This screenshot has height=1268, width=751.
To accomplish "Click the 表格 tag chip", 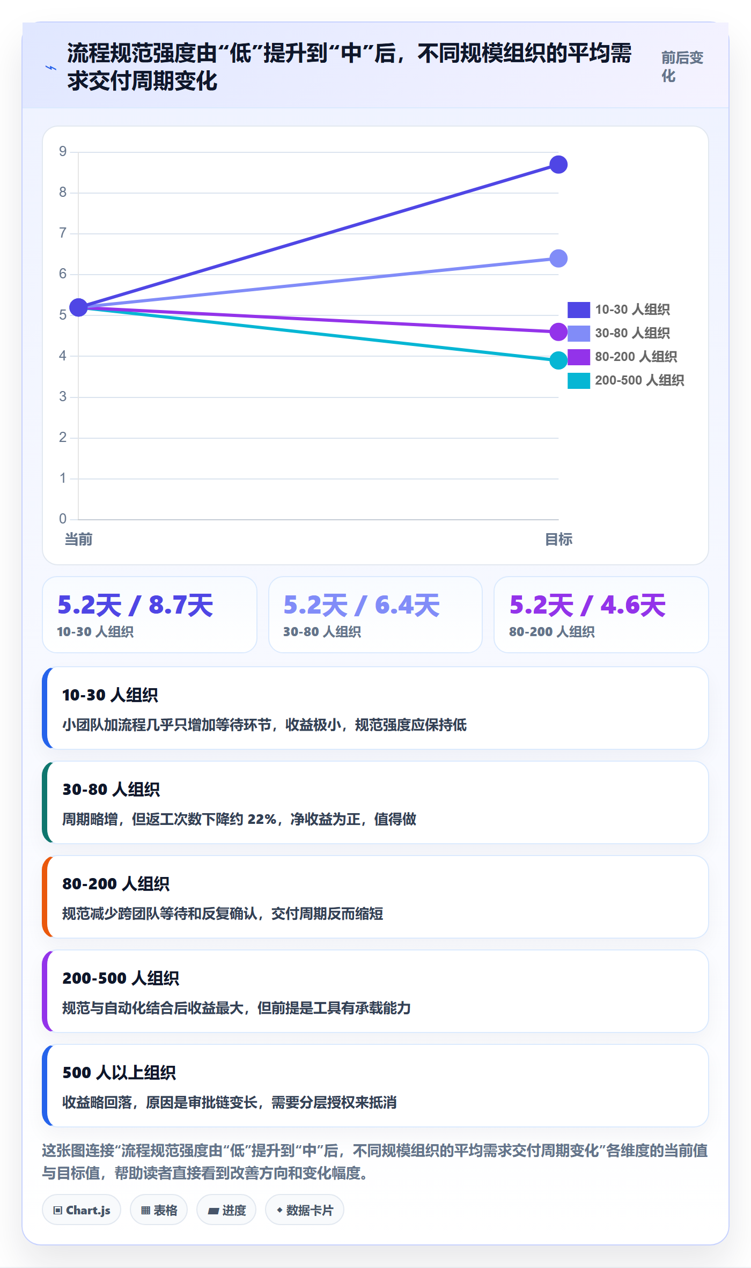I will pos(159,1210).
